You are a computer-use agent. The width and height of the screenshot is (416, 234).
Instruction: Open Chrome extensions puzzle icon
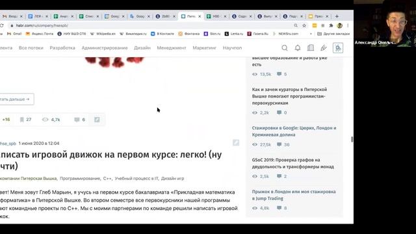pos(331,25)
